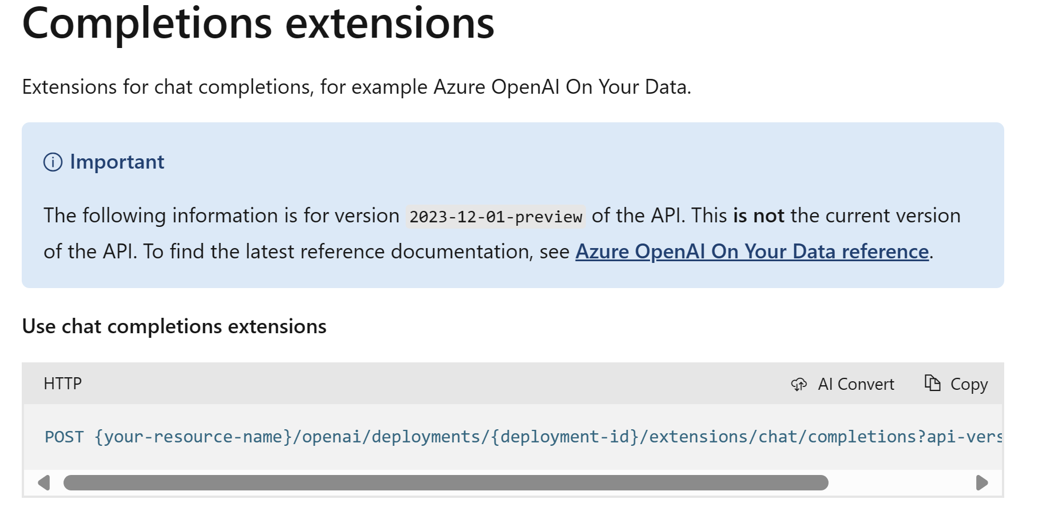Click the AI Convert text label
Image resolution: width=1058 pixels, height=527 pixels.
[855, 384]
